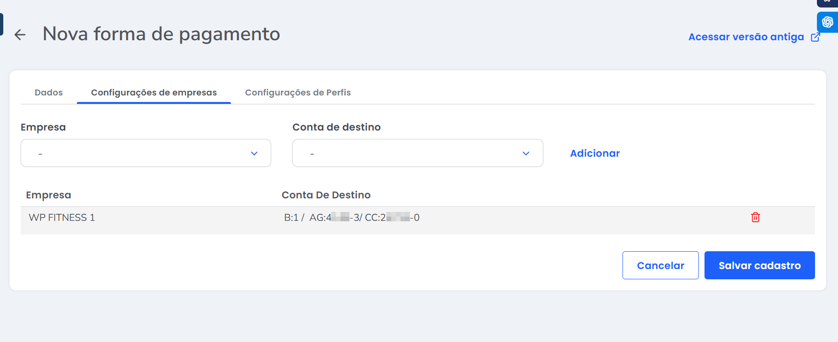Click the Salvar cadastro button
The width and height of the screenshot is (838, 342).
759,265
